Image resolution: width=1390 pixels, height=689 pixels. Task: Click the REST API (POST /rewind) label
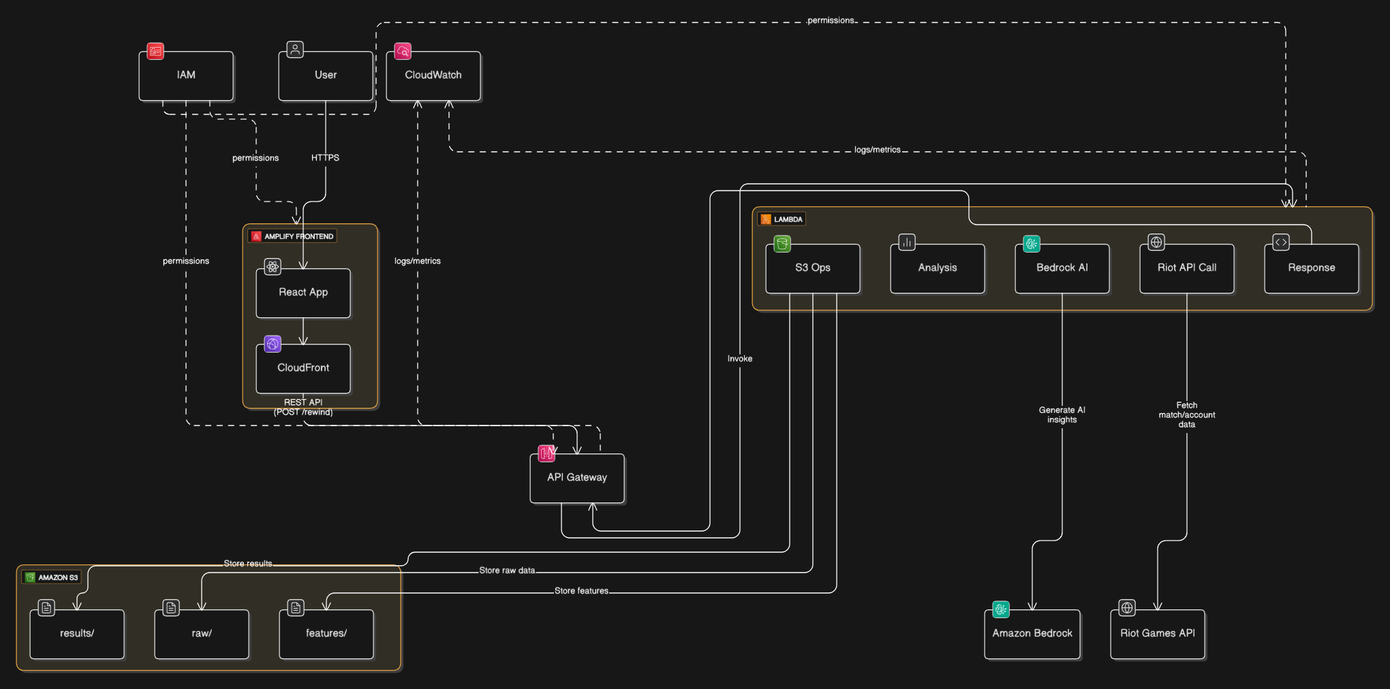[303, 407]
